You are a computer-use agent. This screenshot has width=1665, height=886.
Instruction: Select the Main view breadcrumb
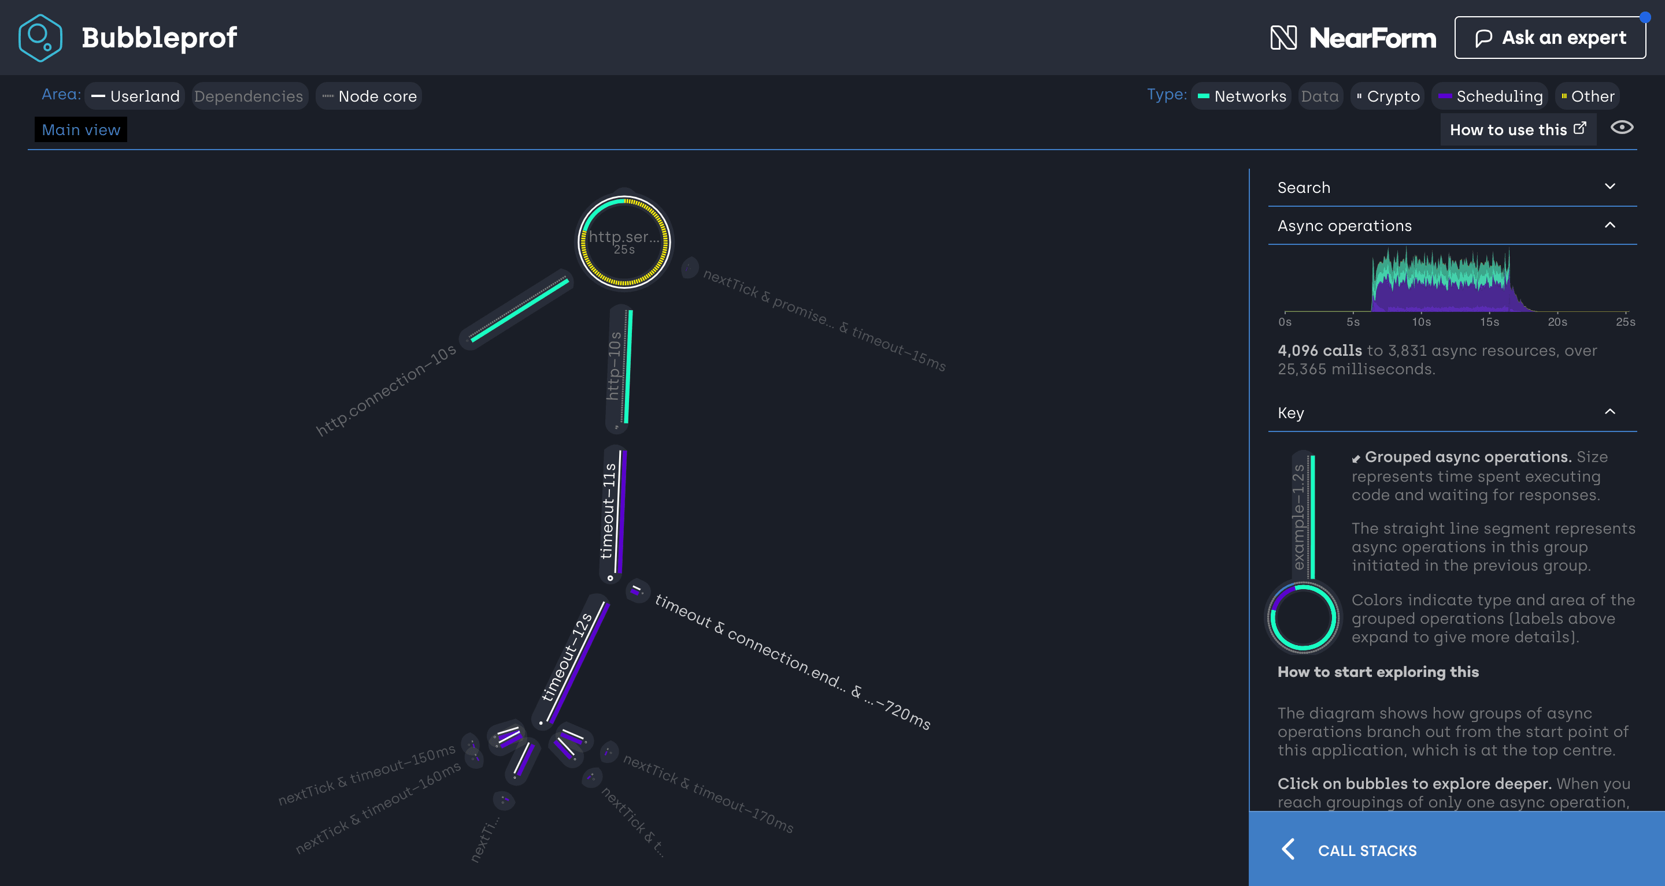coord(80,129)
